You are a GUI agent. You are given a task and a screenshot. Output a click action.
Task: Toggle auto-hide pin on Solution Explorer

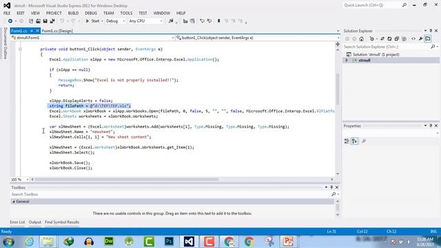(431, 30)
